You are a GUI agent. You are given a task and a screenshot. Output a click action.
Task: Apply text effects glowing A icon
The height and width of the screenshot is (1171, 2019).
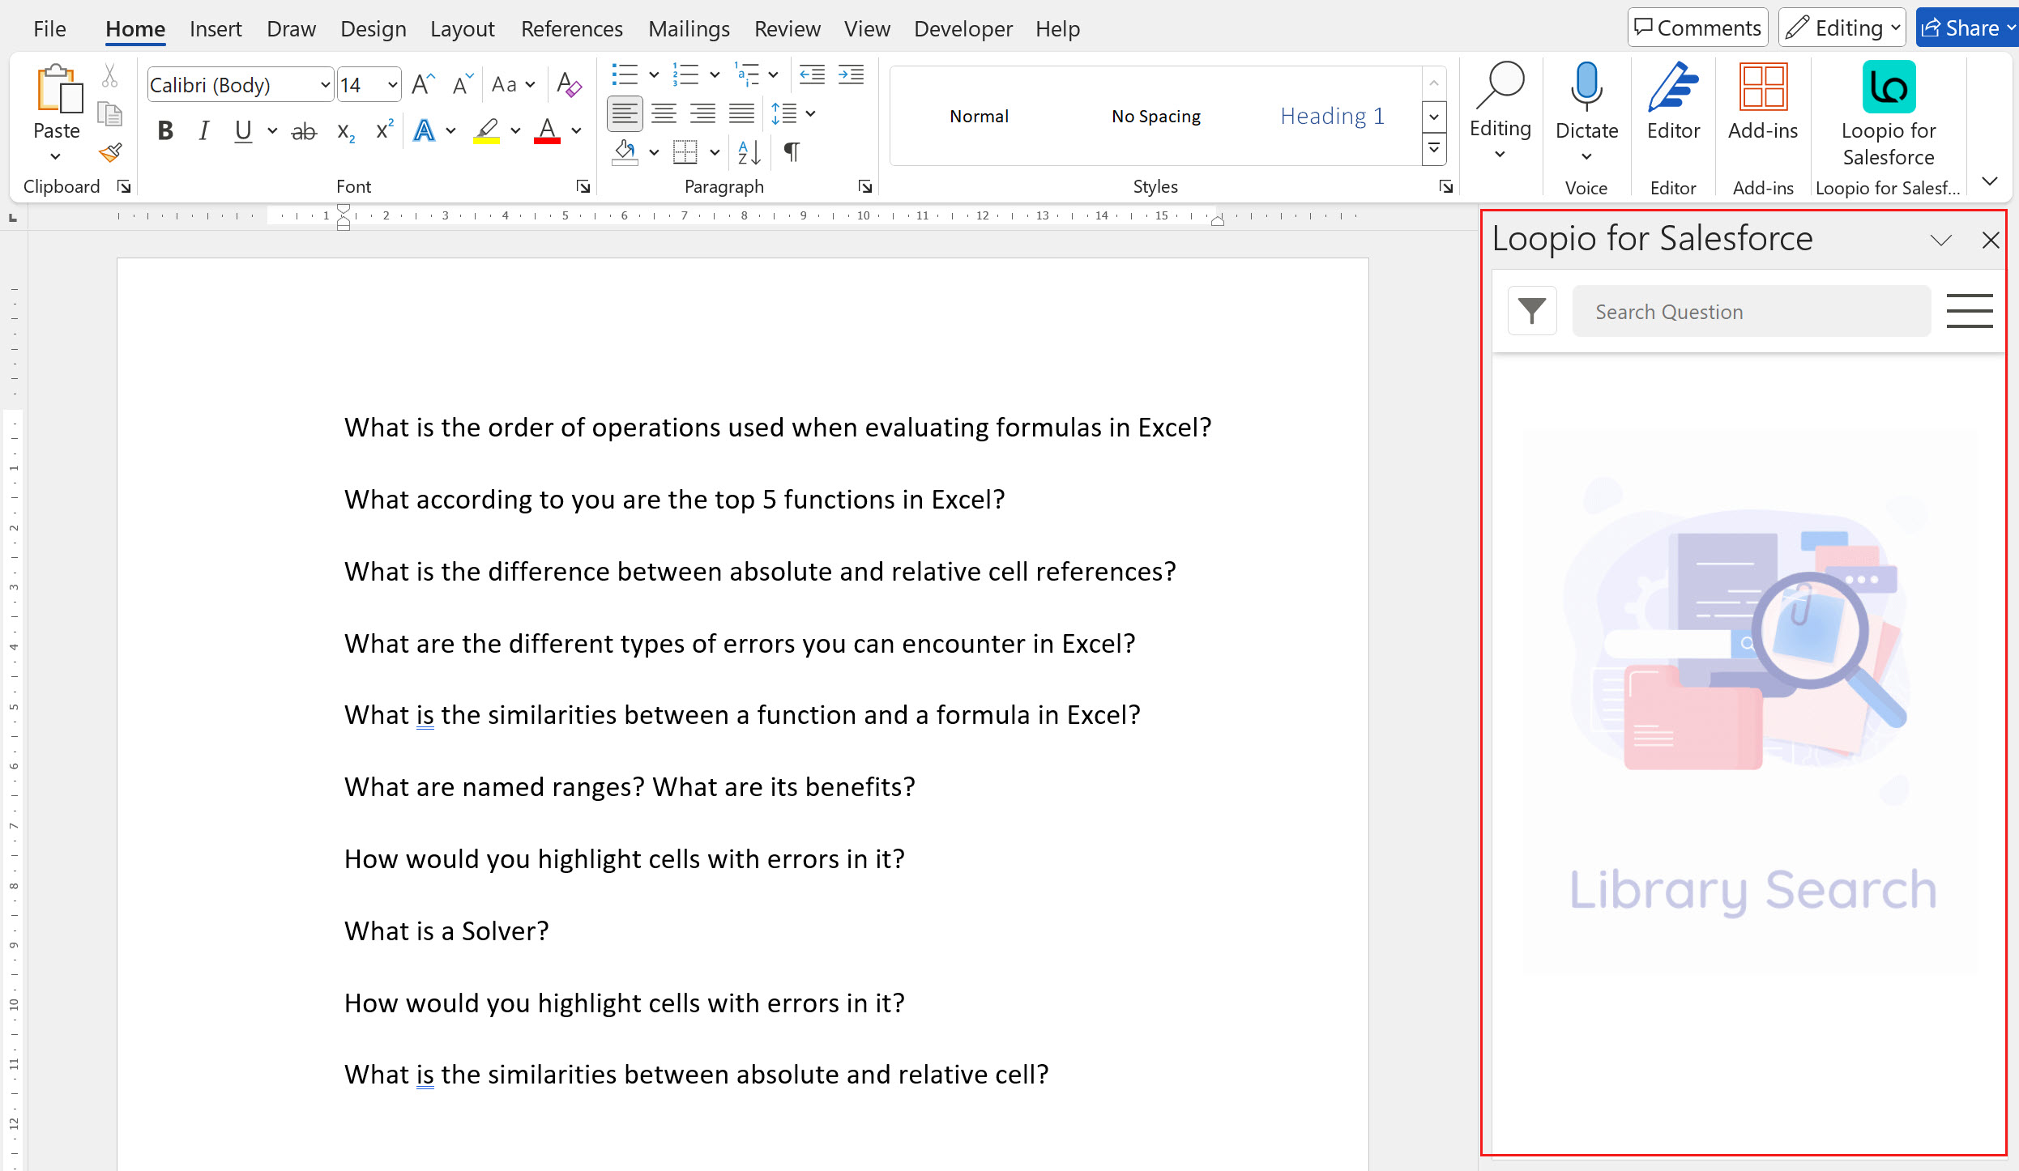click(x=425, y=131)
